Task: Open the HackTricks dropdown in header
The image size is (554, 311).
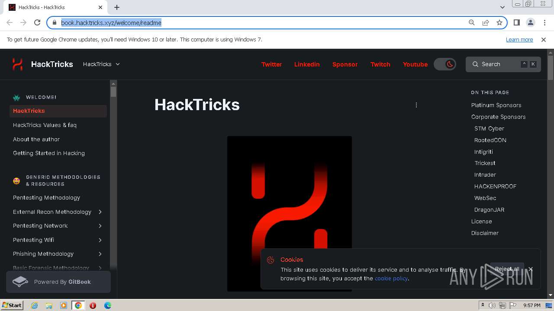Action: click(101, 64)
